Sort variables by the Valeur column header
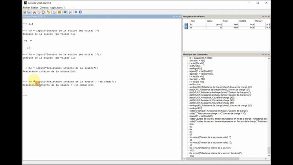 point(214,21)
